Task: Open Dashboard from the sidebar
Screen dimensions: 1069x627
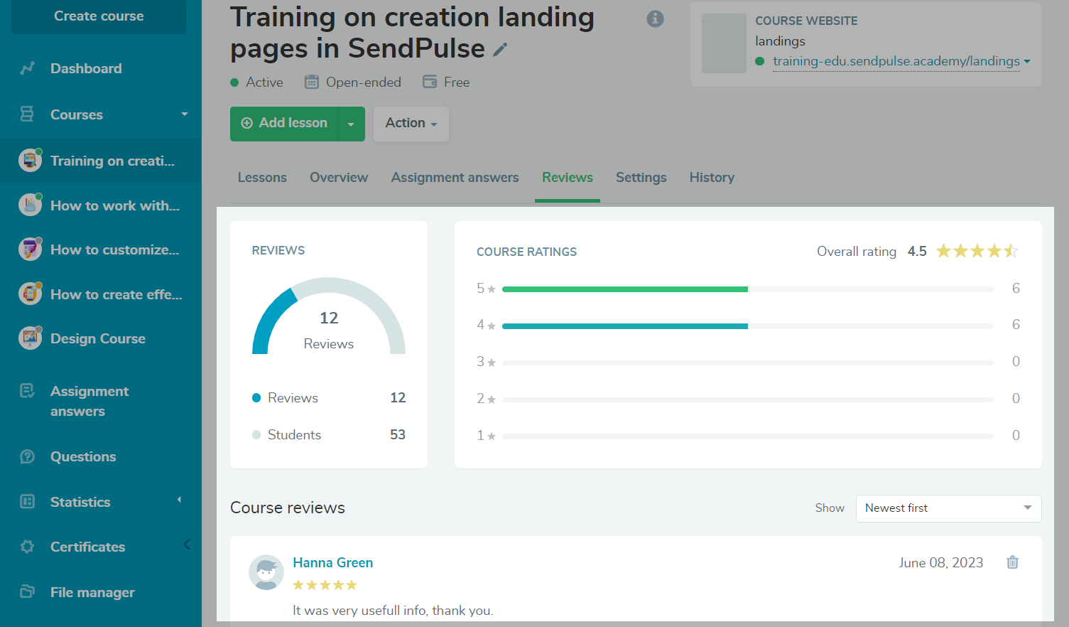Action: pyautogui.click(x=86, y=68)
